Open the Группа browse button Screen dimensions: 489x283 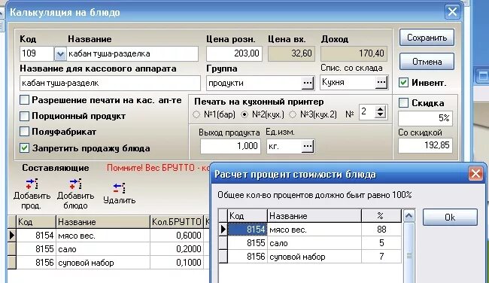(308, 83)
